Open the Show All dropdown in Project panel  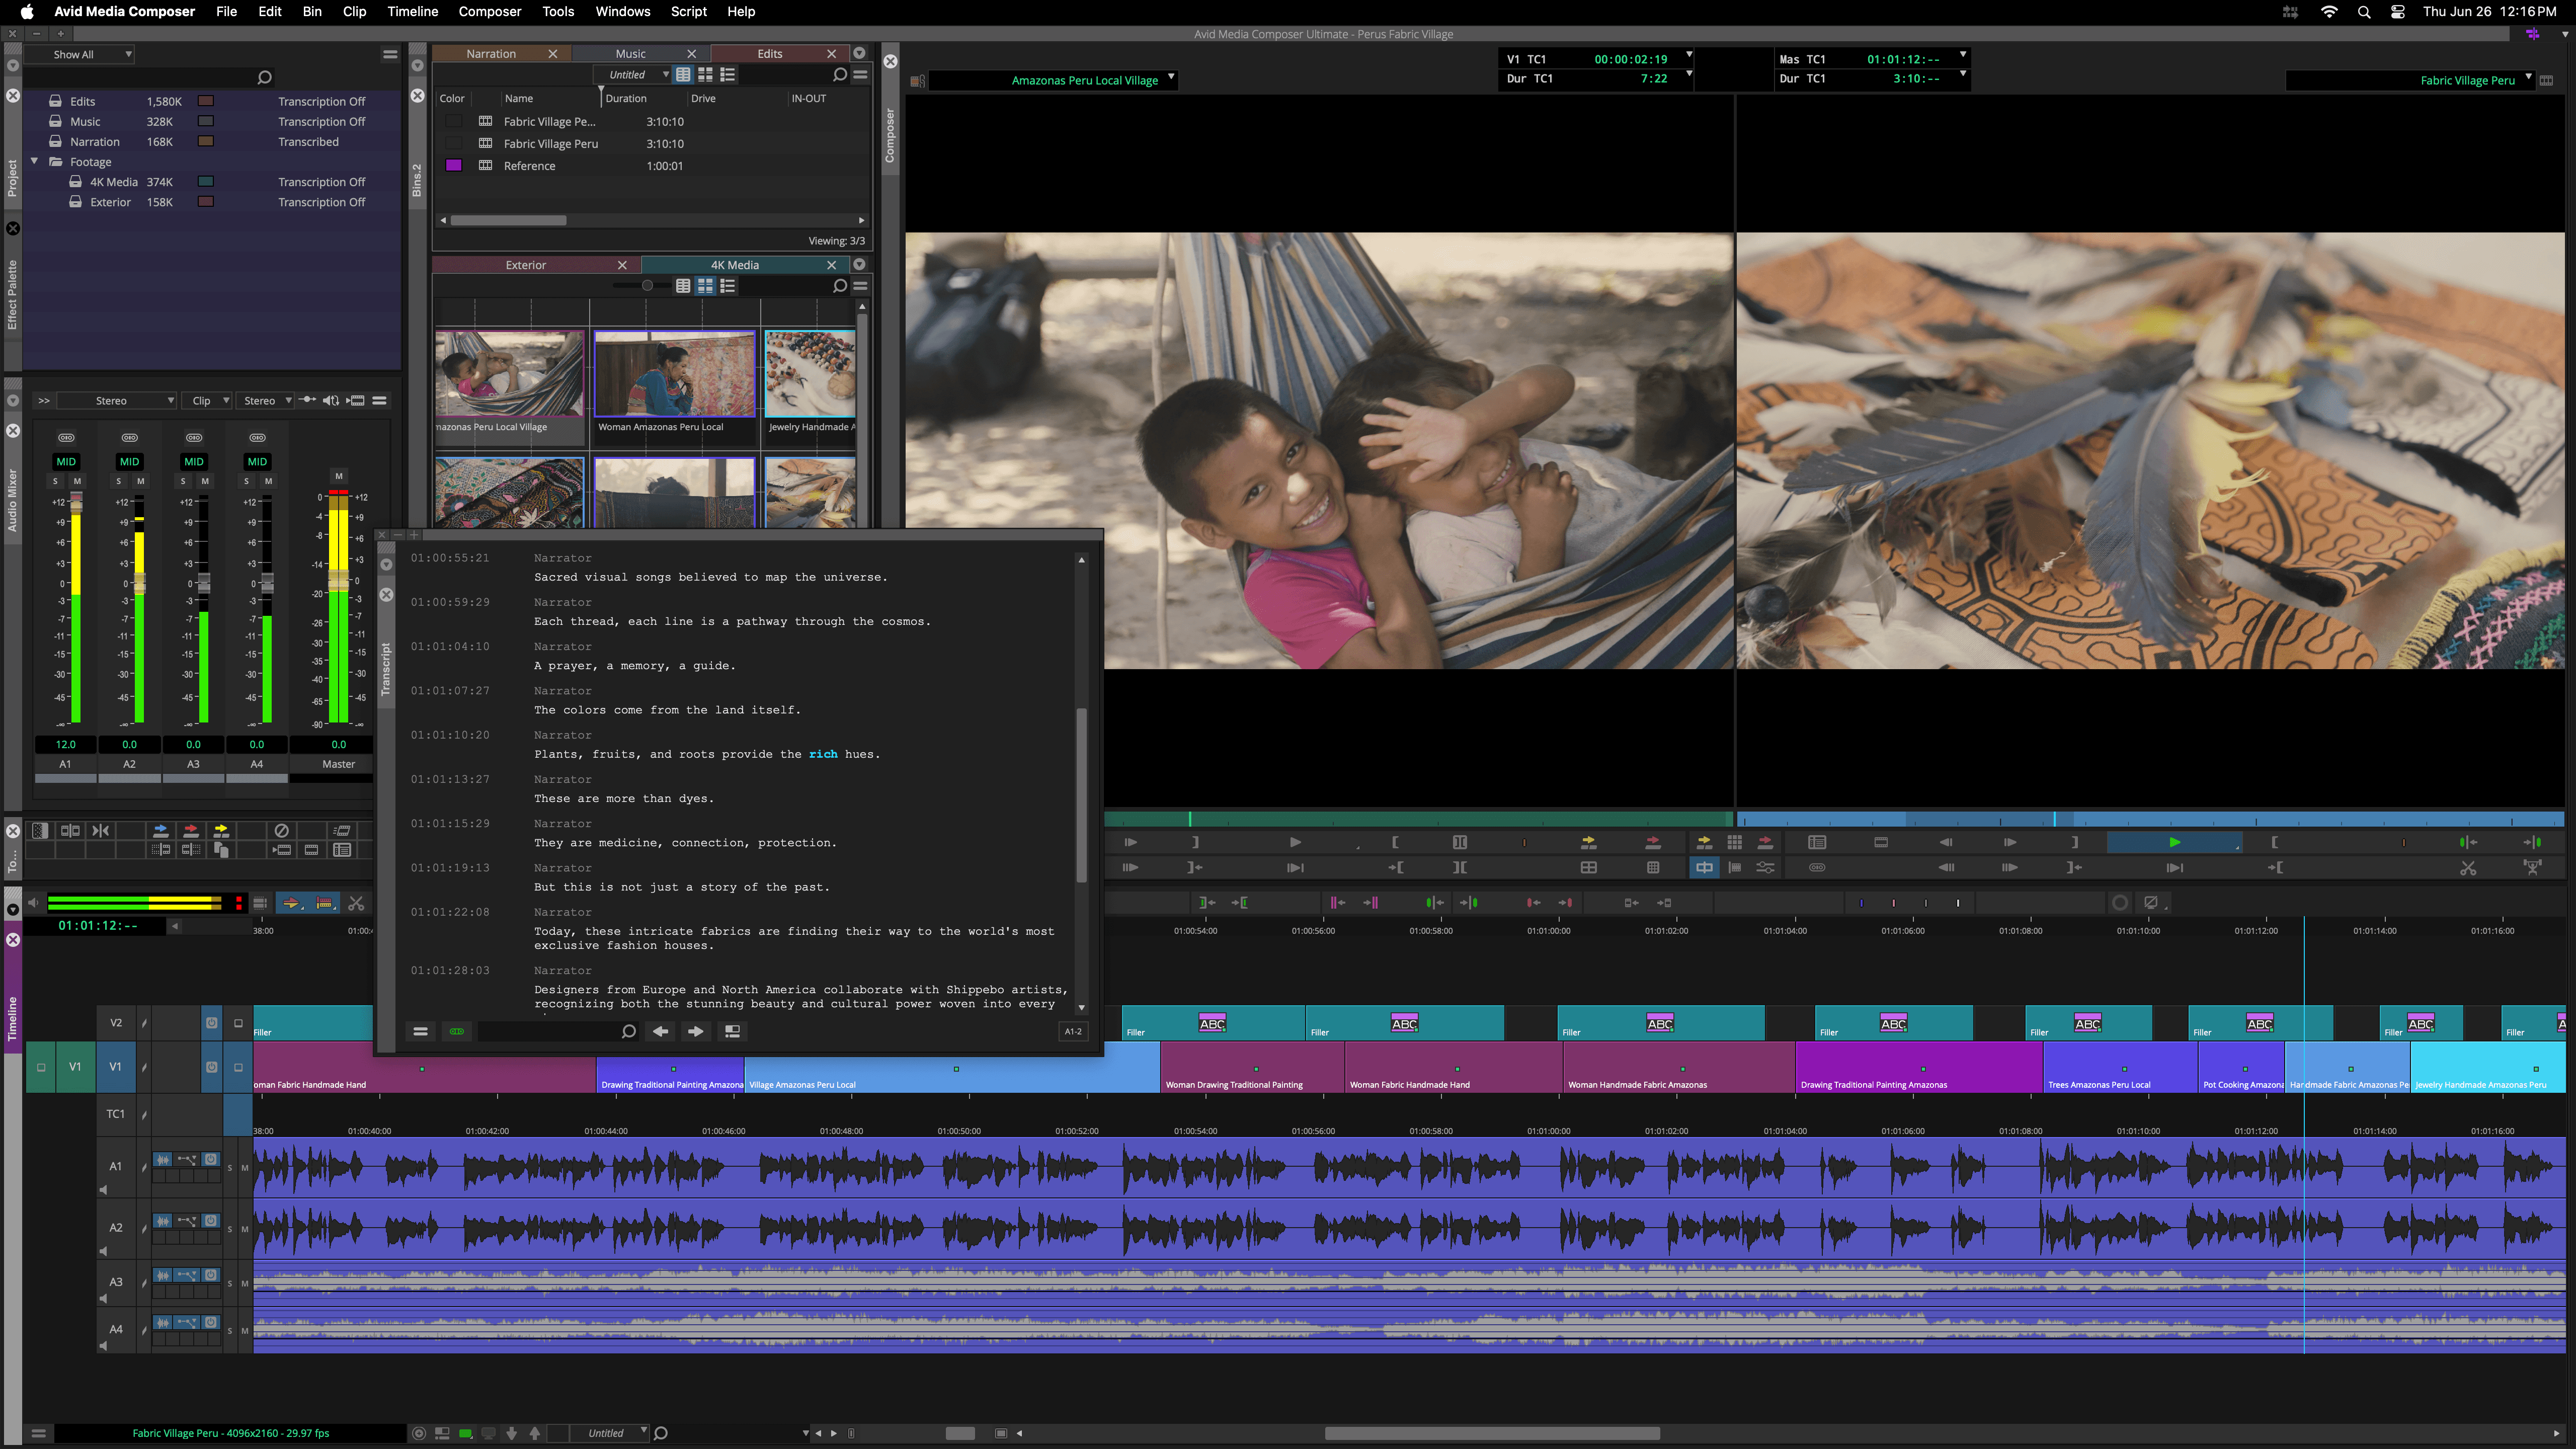pos(80,54)
